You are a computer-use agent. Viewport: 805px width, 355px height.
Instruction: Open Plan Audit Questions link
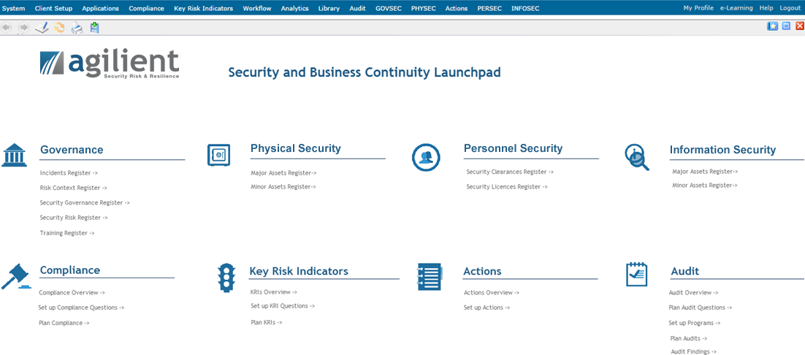701,308
